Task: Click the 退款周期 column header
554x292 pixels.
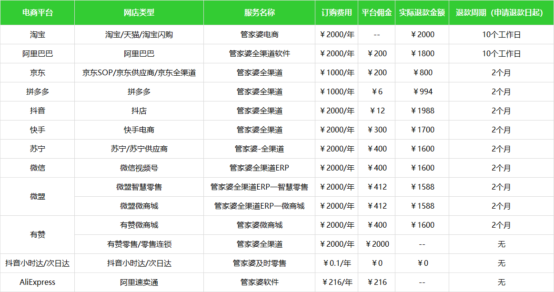Action: 501,13
